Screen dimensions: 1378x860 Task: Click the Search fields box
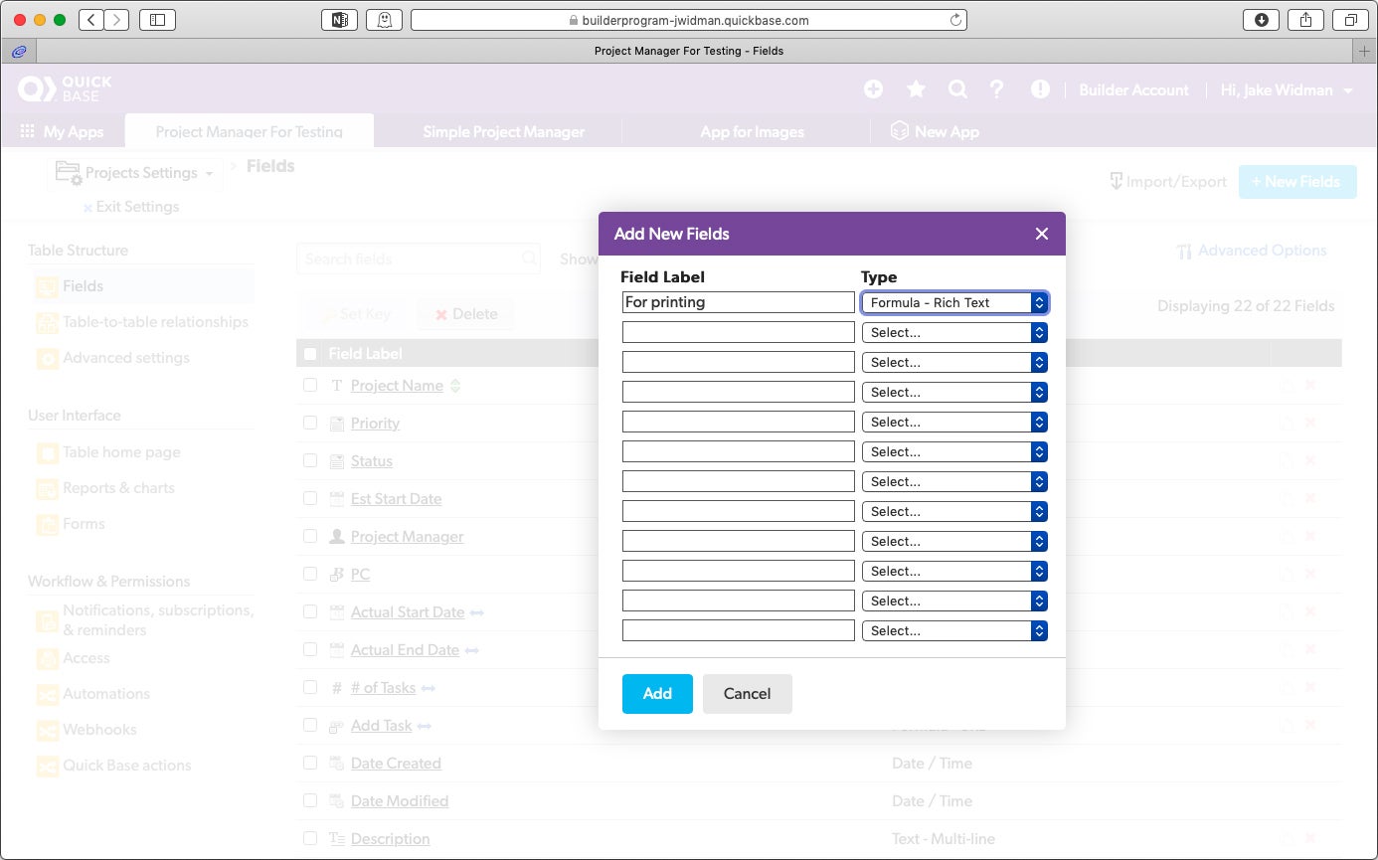tap(419, 258)
